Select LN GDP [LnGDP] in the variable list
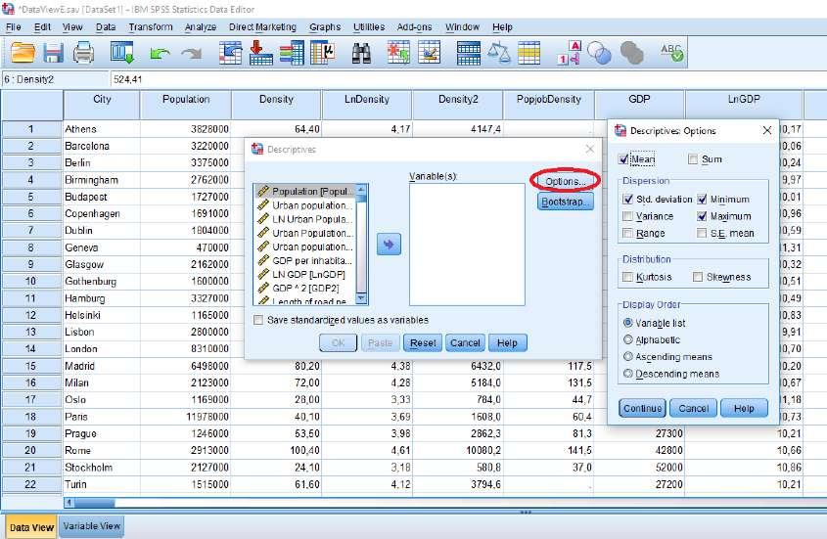Image resolution: width=827 pixels, height=539 pixels. click(305, 274)
